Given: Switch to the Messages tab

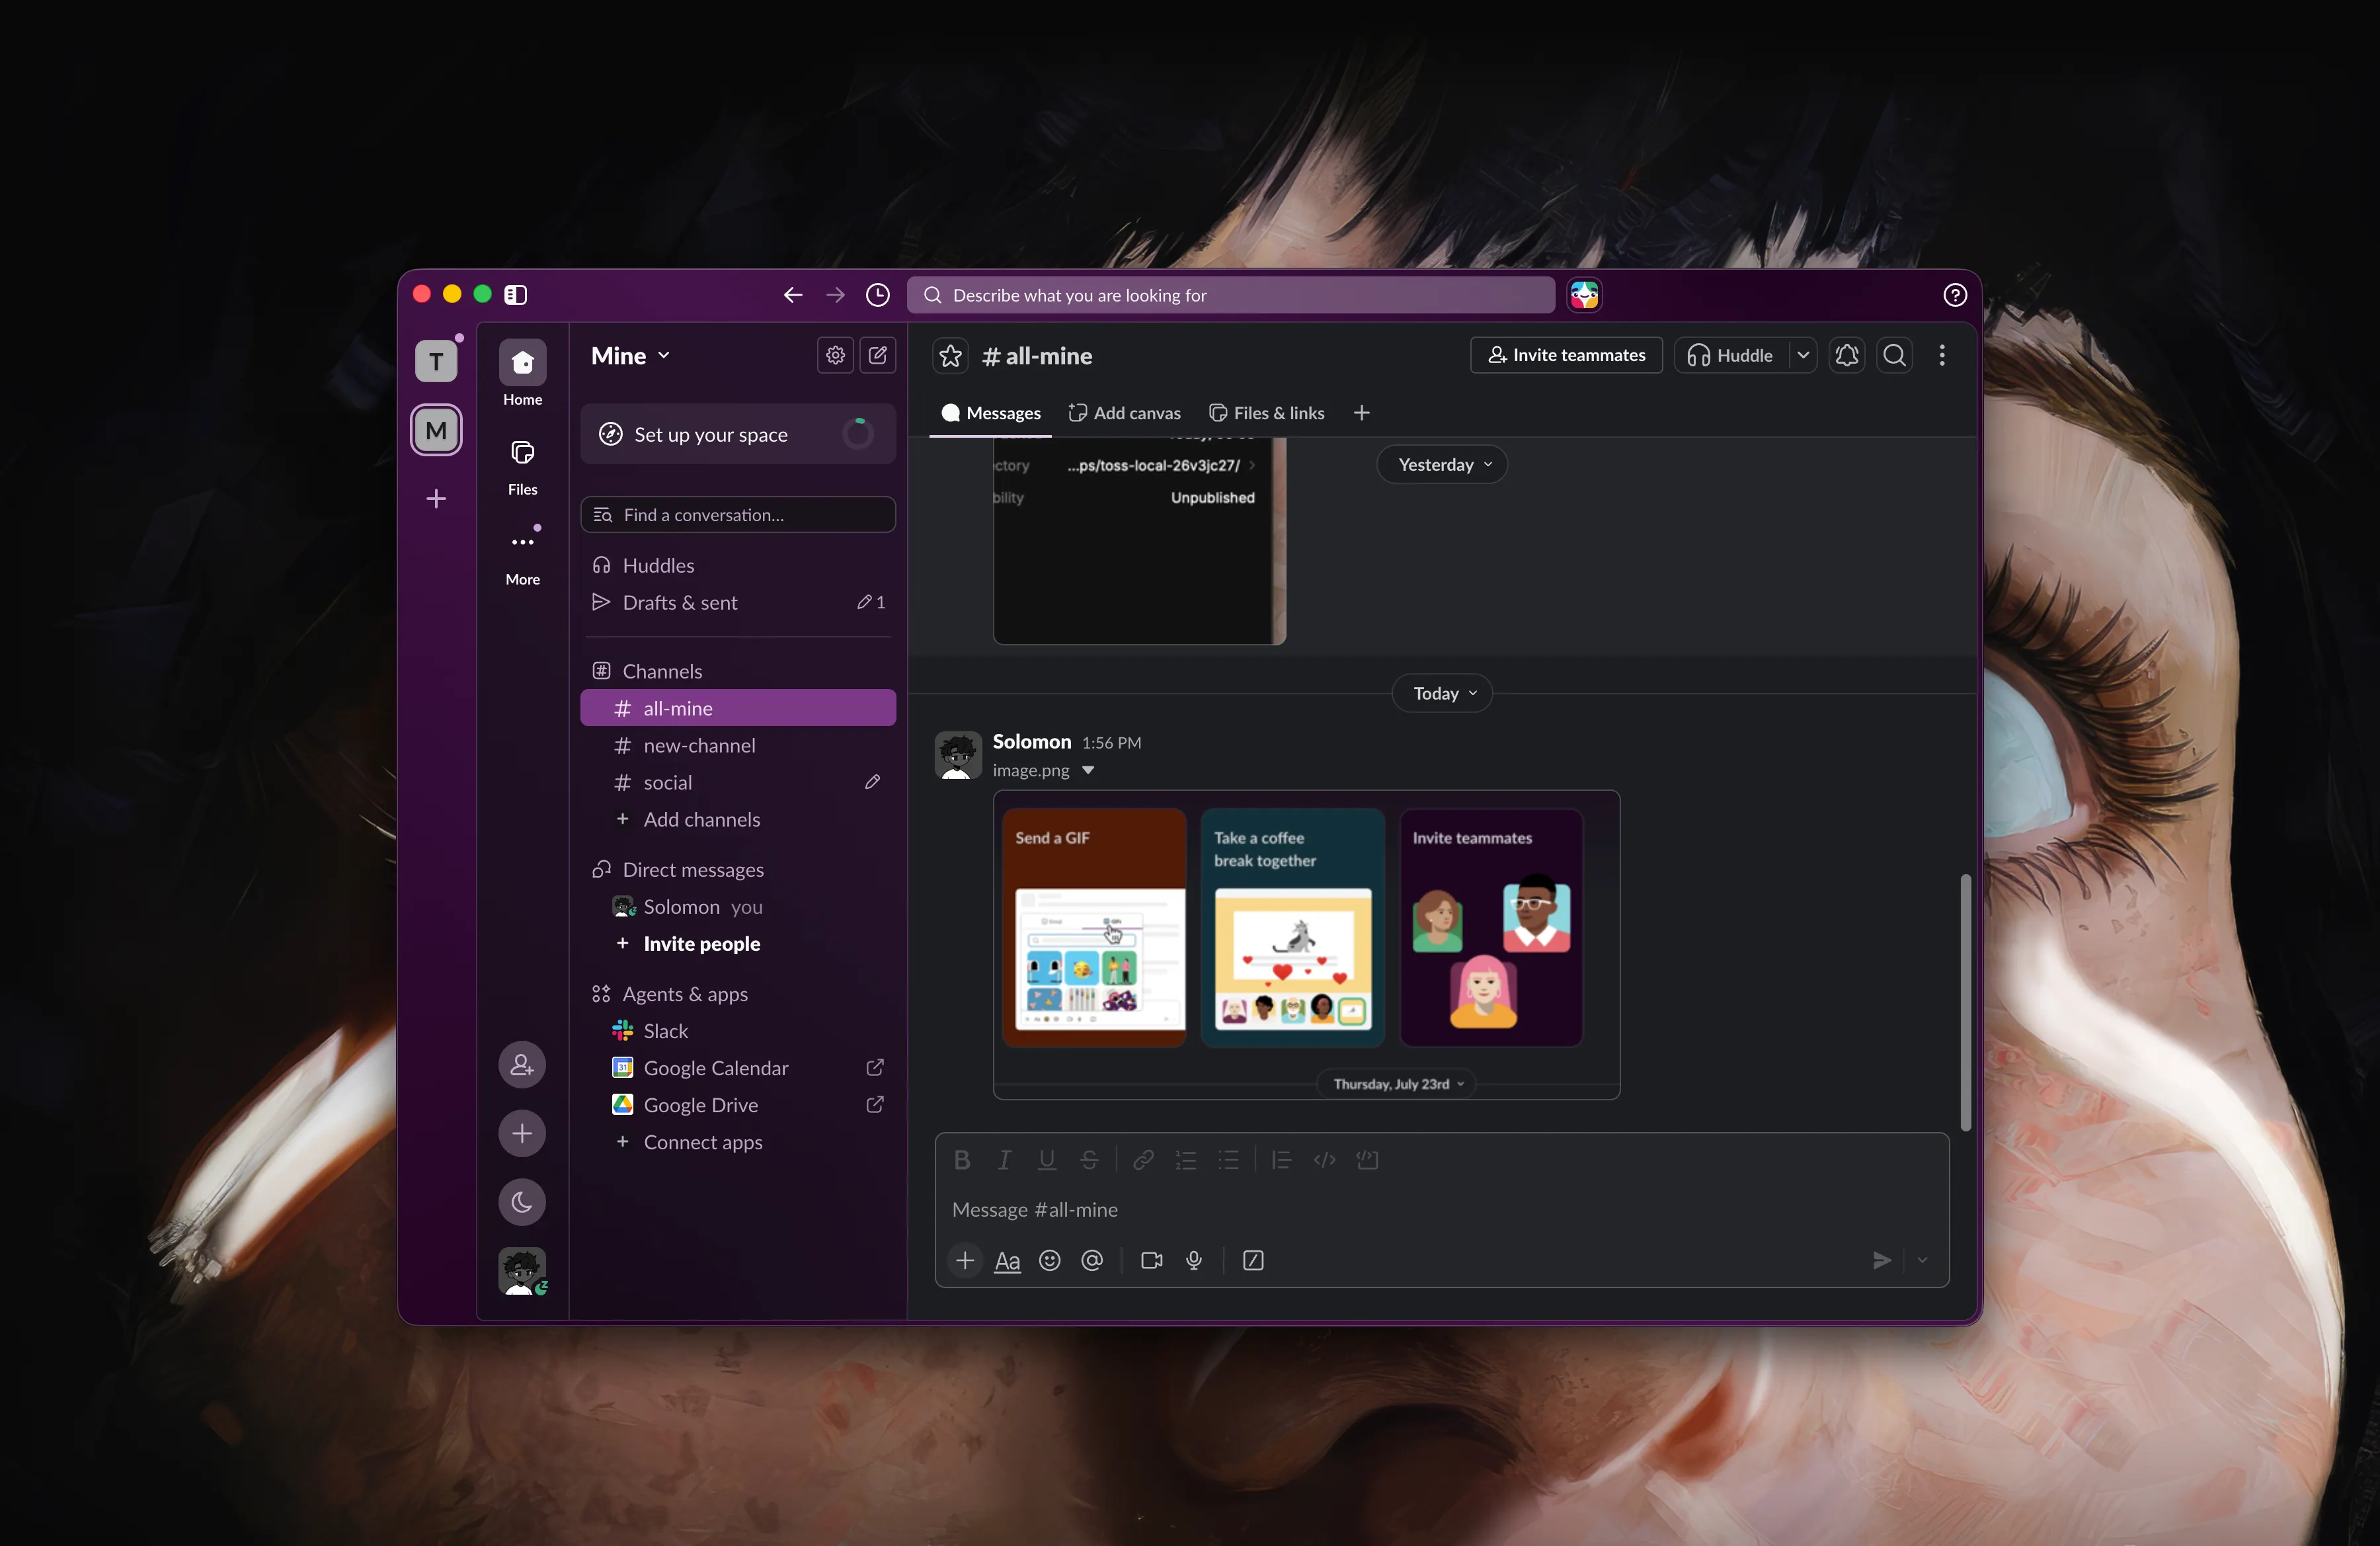Looking at the screenshot, I should click(991, 413).
